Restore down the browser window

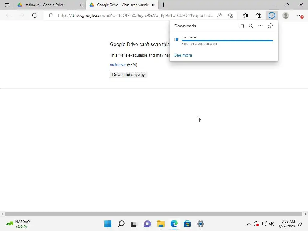pos(287,5)
